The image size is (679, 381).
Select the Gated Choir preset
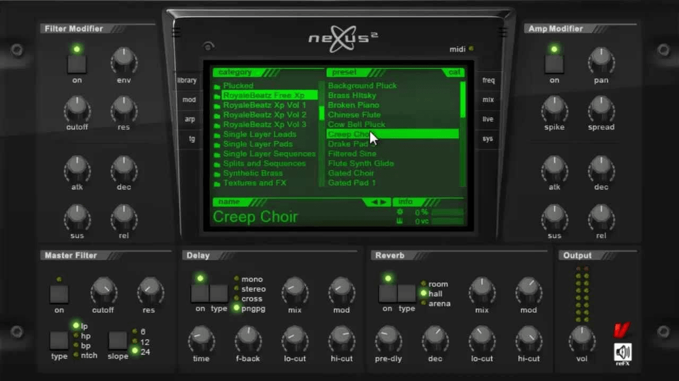coord(351,173)
